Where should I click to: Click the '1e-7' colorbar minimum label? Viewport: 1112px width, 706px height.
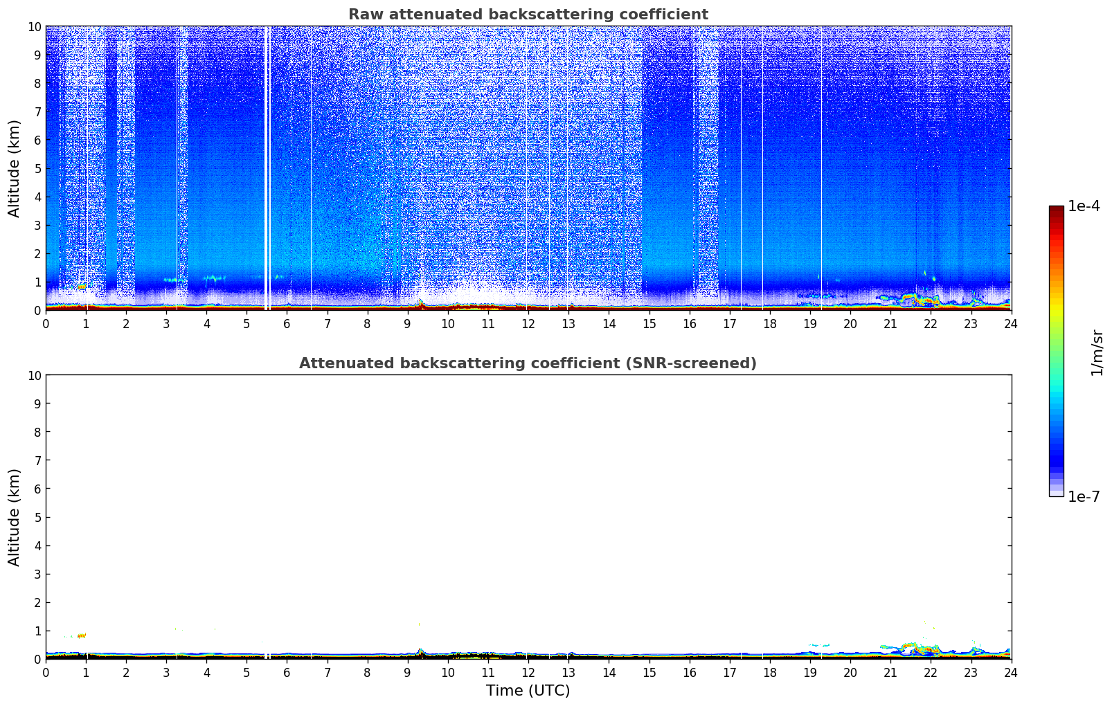pos(1084,496)
